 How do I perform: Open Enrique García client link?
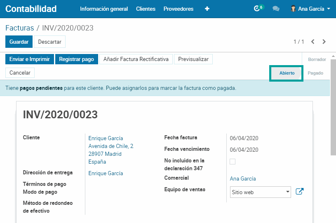[x=106, y=138]
